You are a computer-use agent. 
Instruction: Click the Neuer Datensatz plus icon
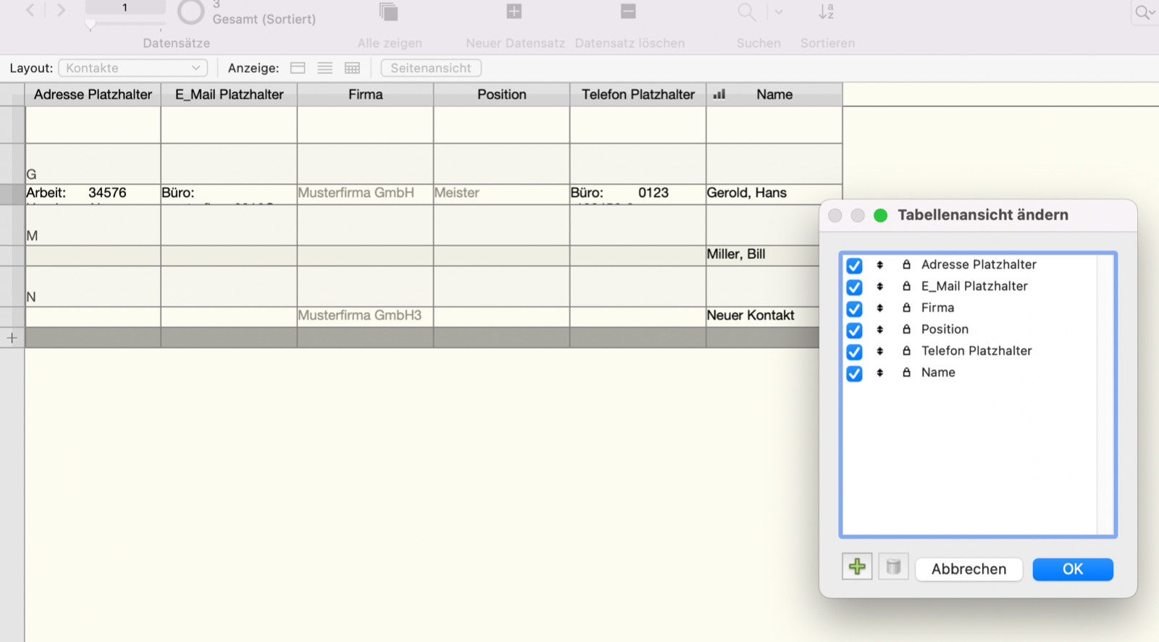pos(514,11)
